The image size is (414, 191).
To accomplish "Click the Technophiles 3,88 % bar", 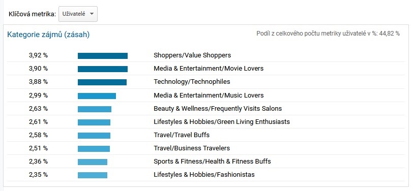I will (102, 82).
